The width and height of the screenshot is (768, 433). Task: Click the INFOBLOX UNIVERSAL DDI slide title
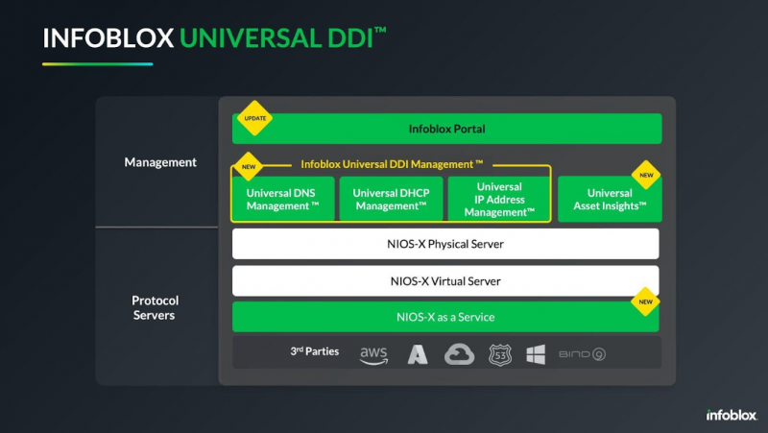214,37
